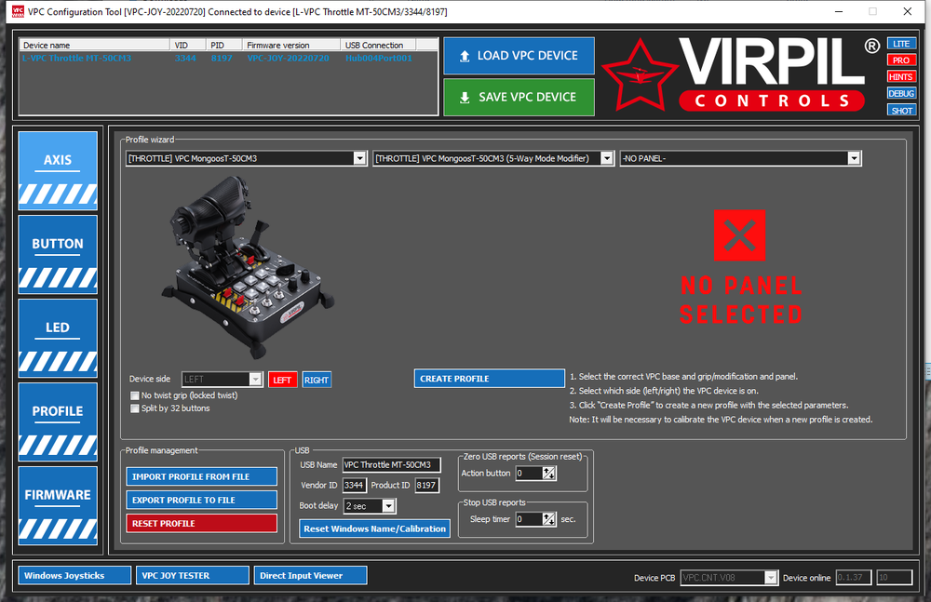Click the Sleep timer value field
Image resolution: width=931 pixels, height=602 pixels.
[529, 519]
